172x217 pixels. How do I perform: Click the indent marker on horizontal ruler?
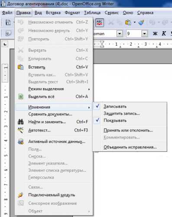pyautogui.click(x=102, y=44)
